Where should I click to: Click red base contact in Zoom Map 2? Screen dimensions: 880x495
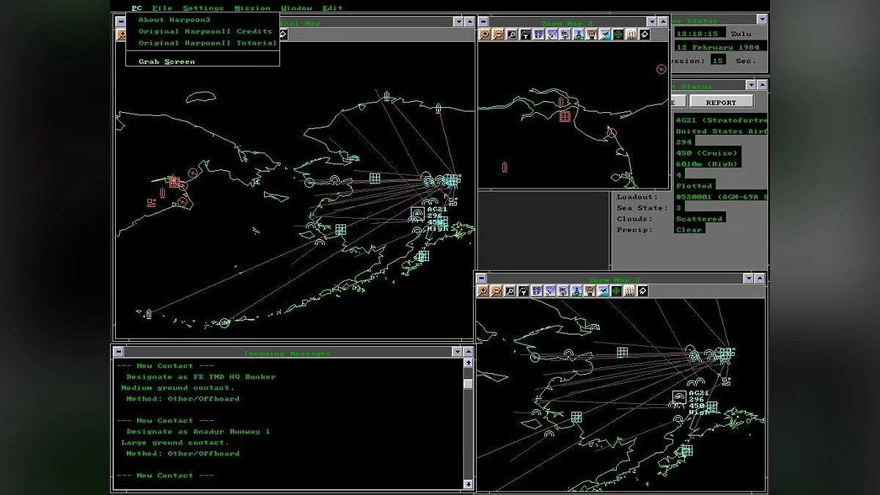565,116
